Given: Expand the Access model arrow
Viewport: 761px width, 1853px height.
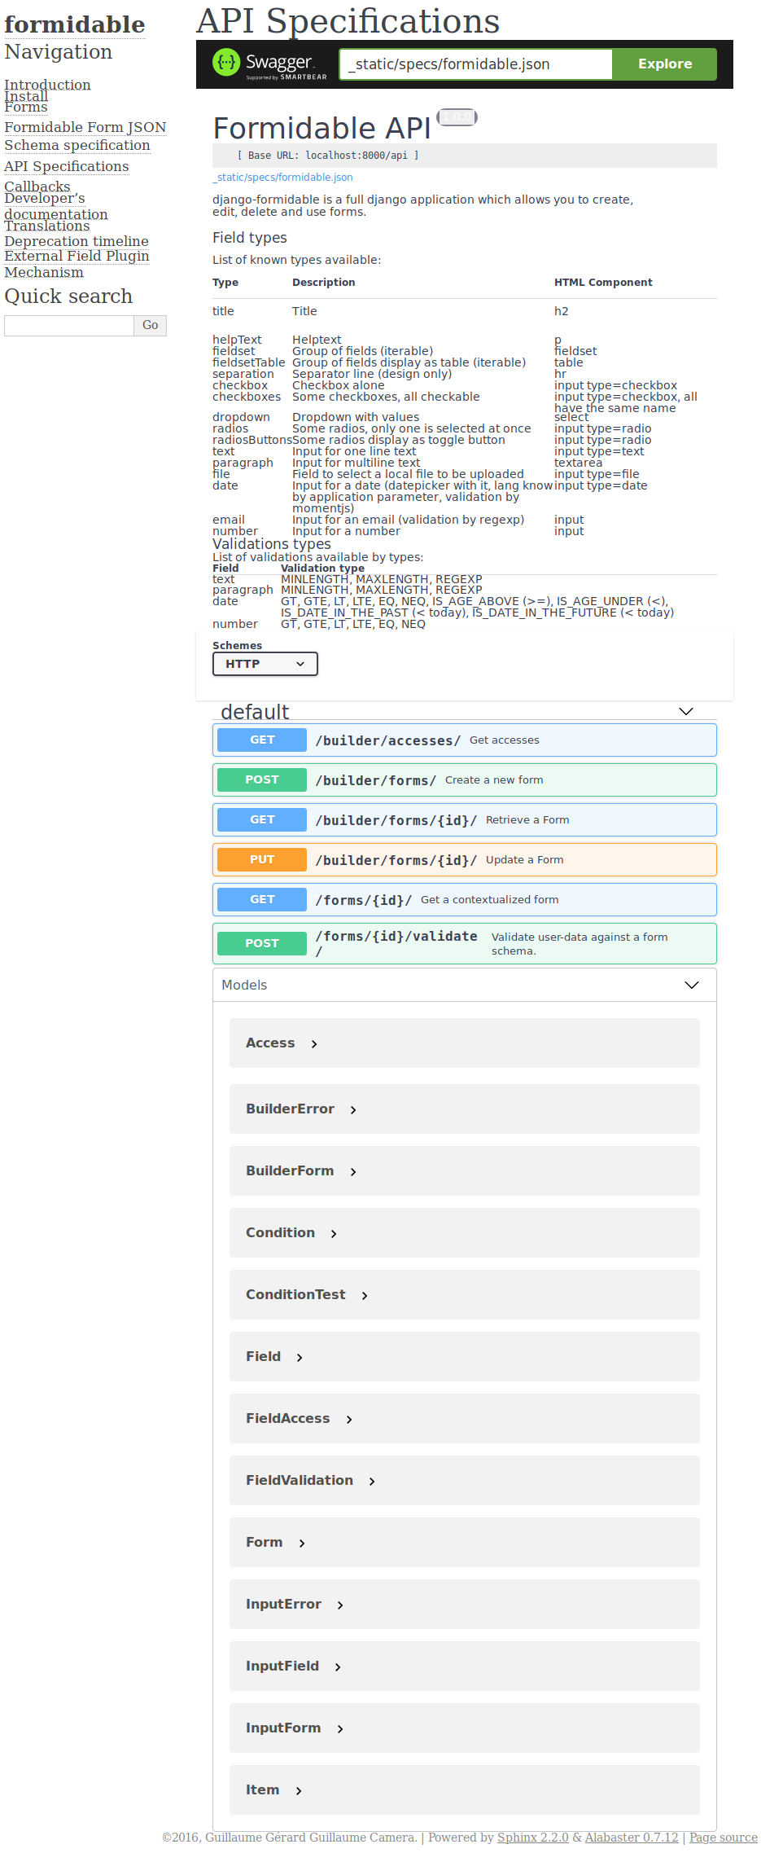Looking at the screenshot, I should coord(314,1043).
